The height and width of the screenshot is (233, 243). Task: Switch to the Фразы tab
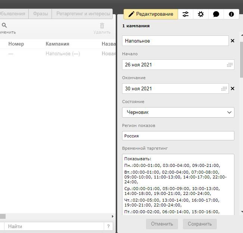(x=40, y=14)
